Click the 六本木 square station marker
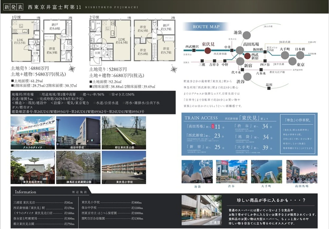This screenshot has height=229, width=329. pyautogui.click(x=261, y=70)
